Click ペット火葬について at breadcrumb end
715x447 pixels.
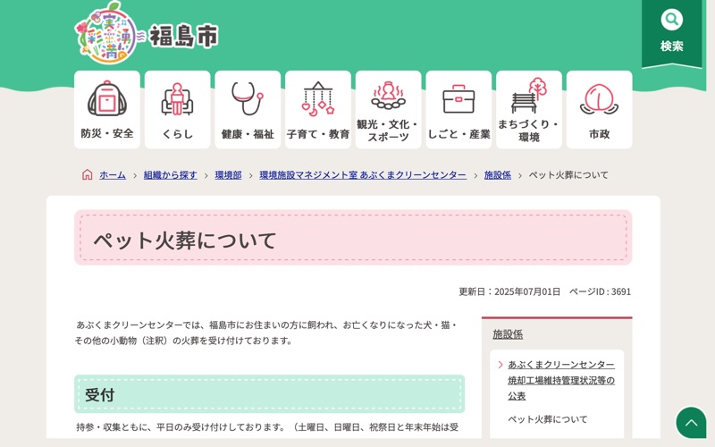click(x=568, y=174)
